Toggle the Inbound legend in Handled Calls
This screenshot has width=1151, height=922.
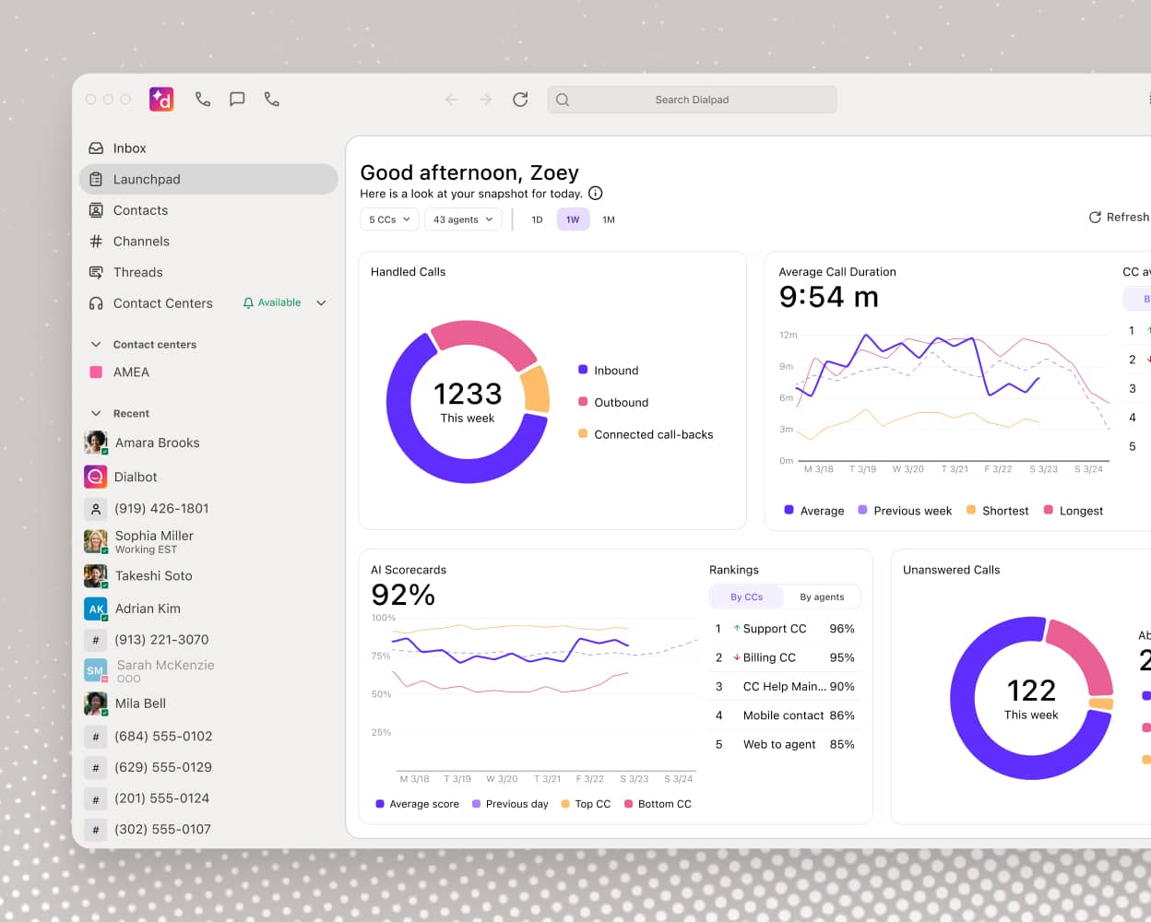(609, 371)
